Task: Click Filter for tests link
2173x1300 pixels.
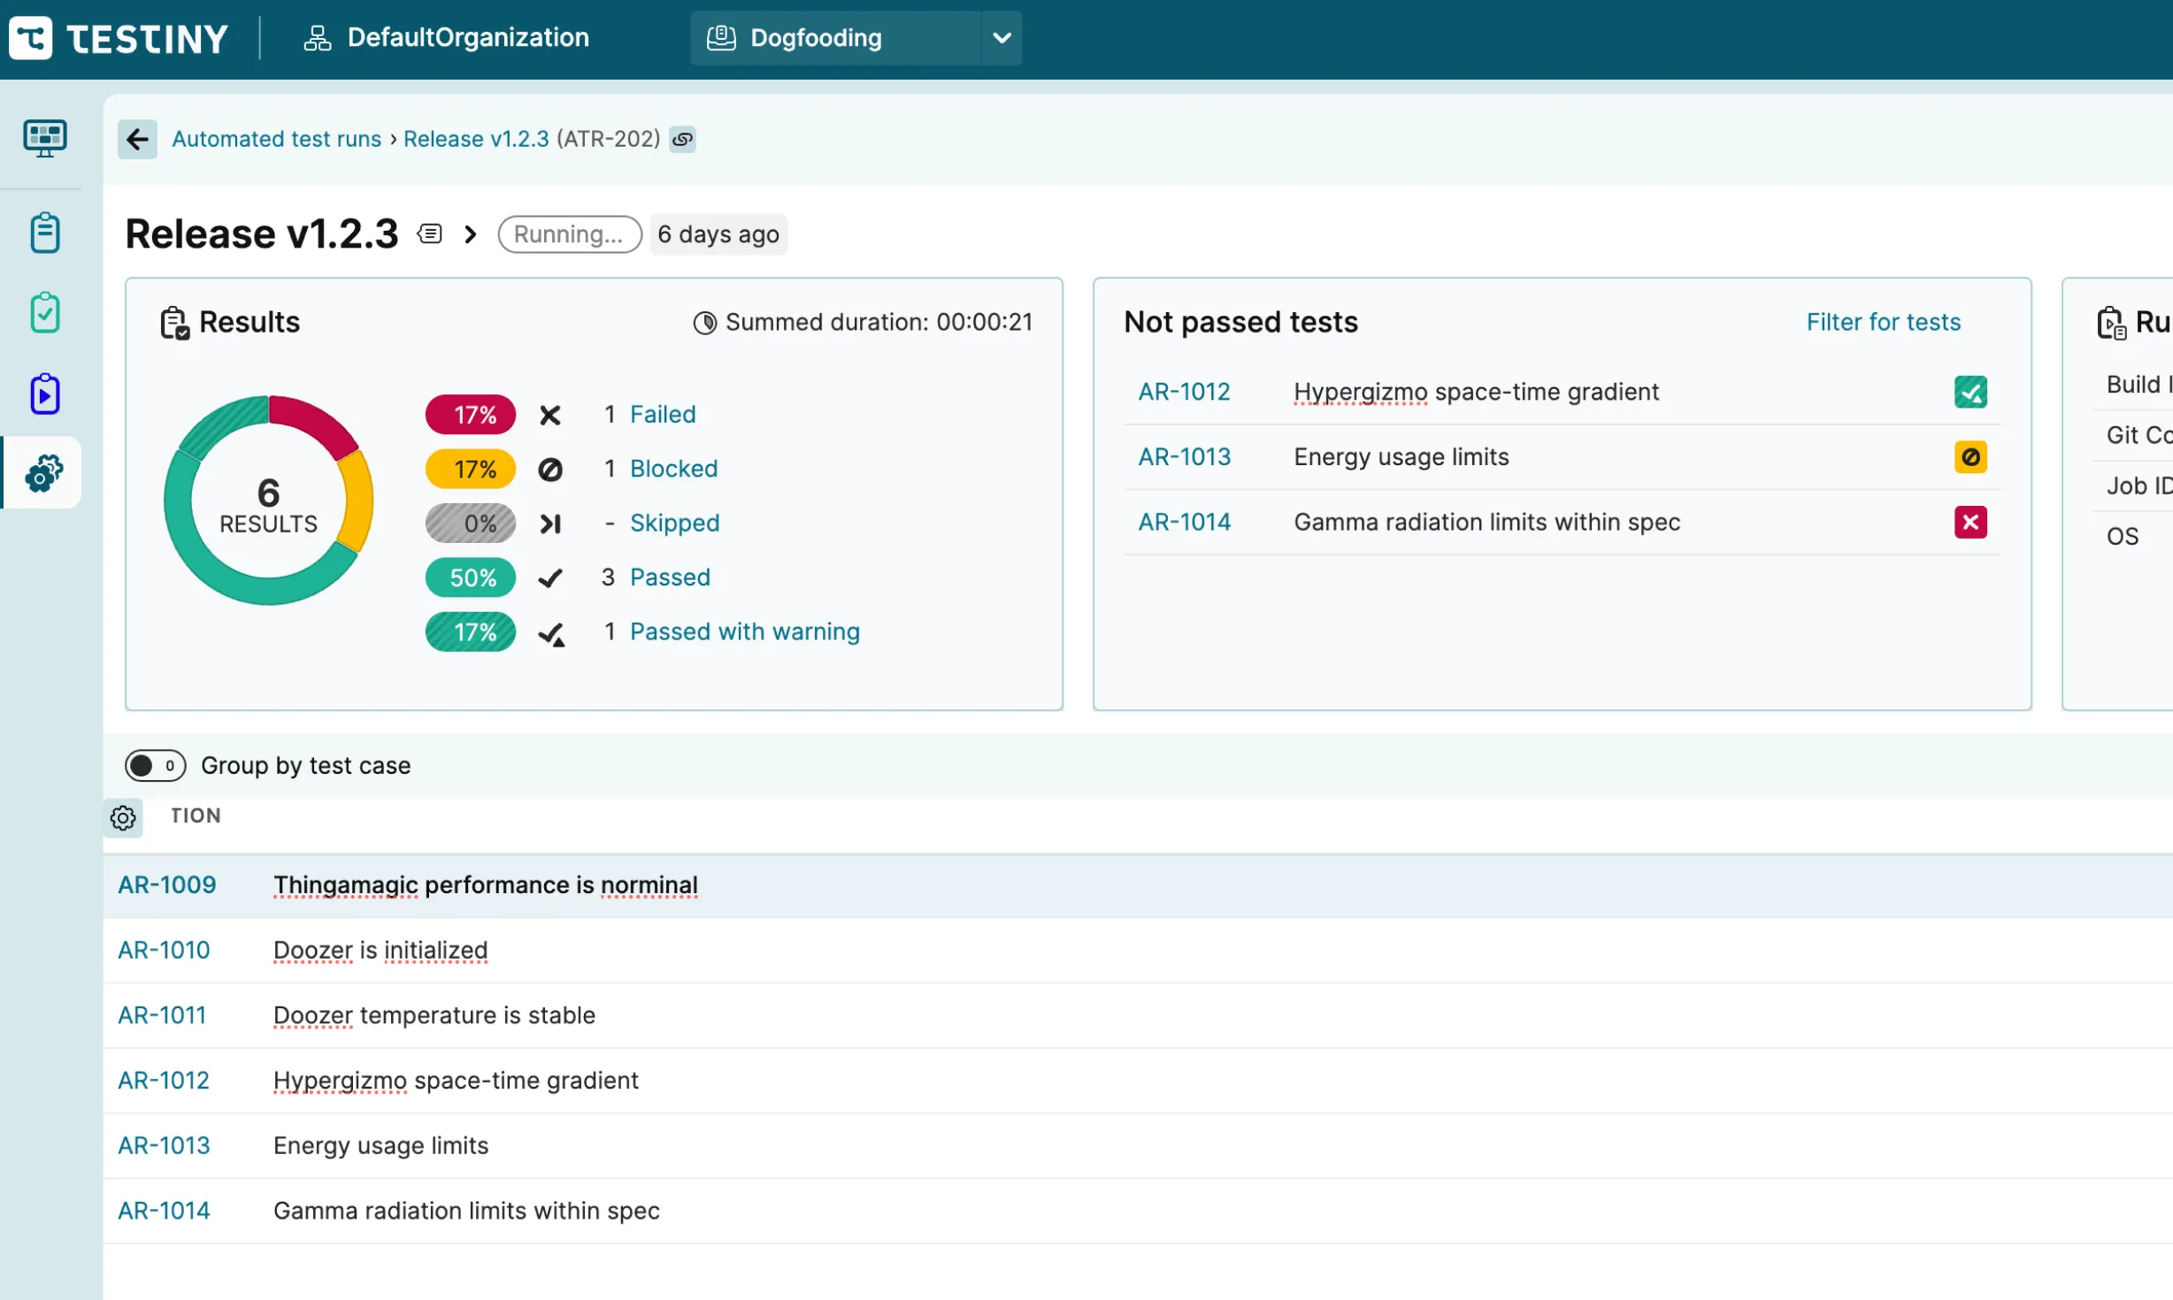Action: [1883, 322]
